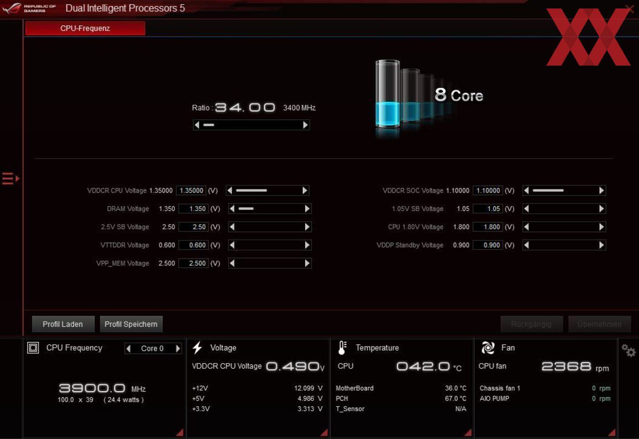
Task: Edit VDDP Standby Voltage field
Action: click(488, 245)
